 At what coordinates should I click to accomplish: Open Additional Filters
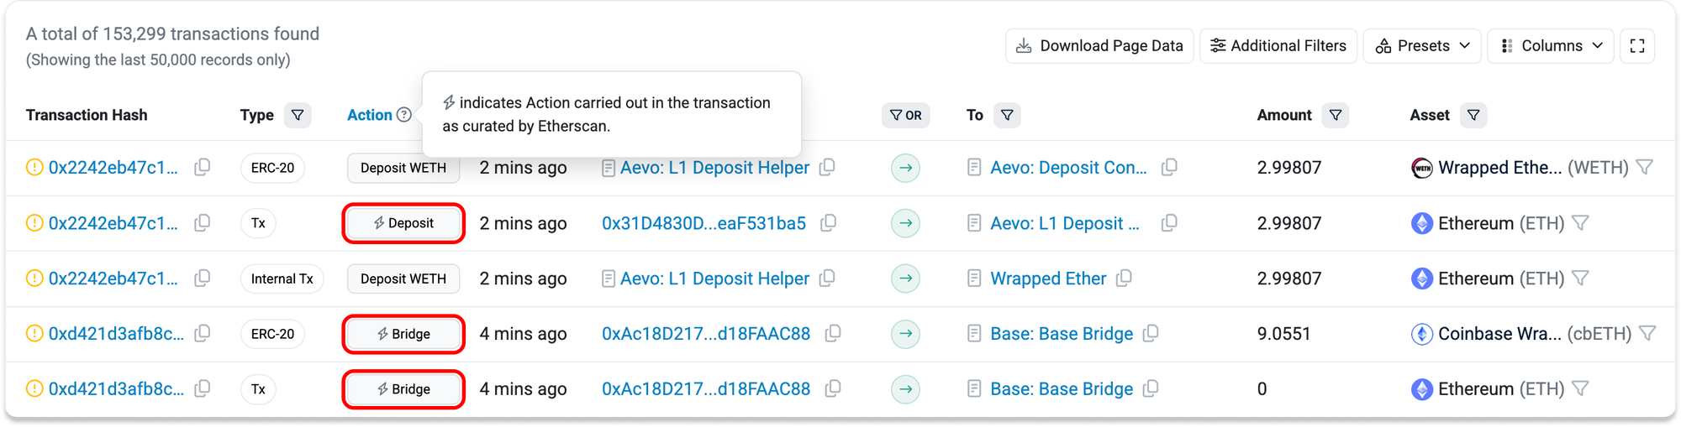pyautogui.click(x=1278, y=46)
